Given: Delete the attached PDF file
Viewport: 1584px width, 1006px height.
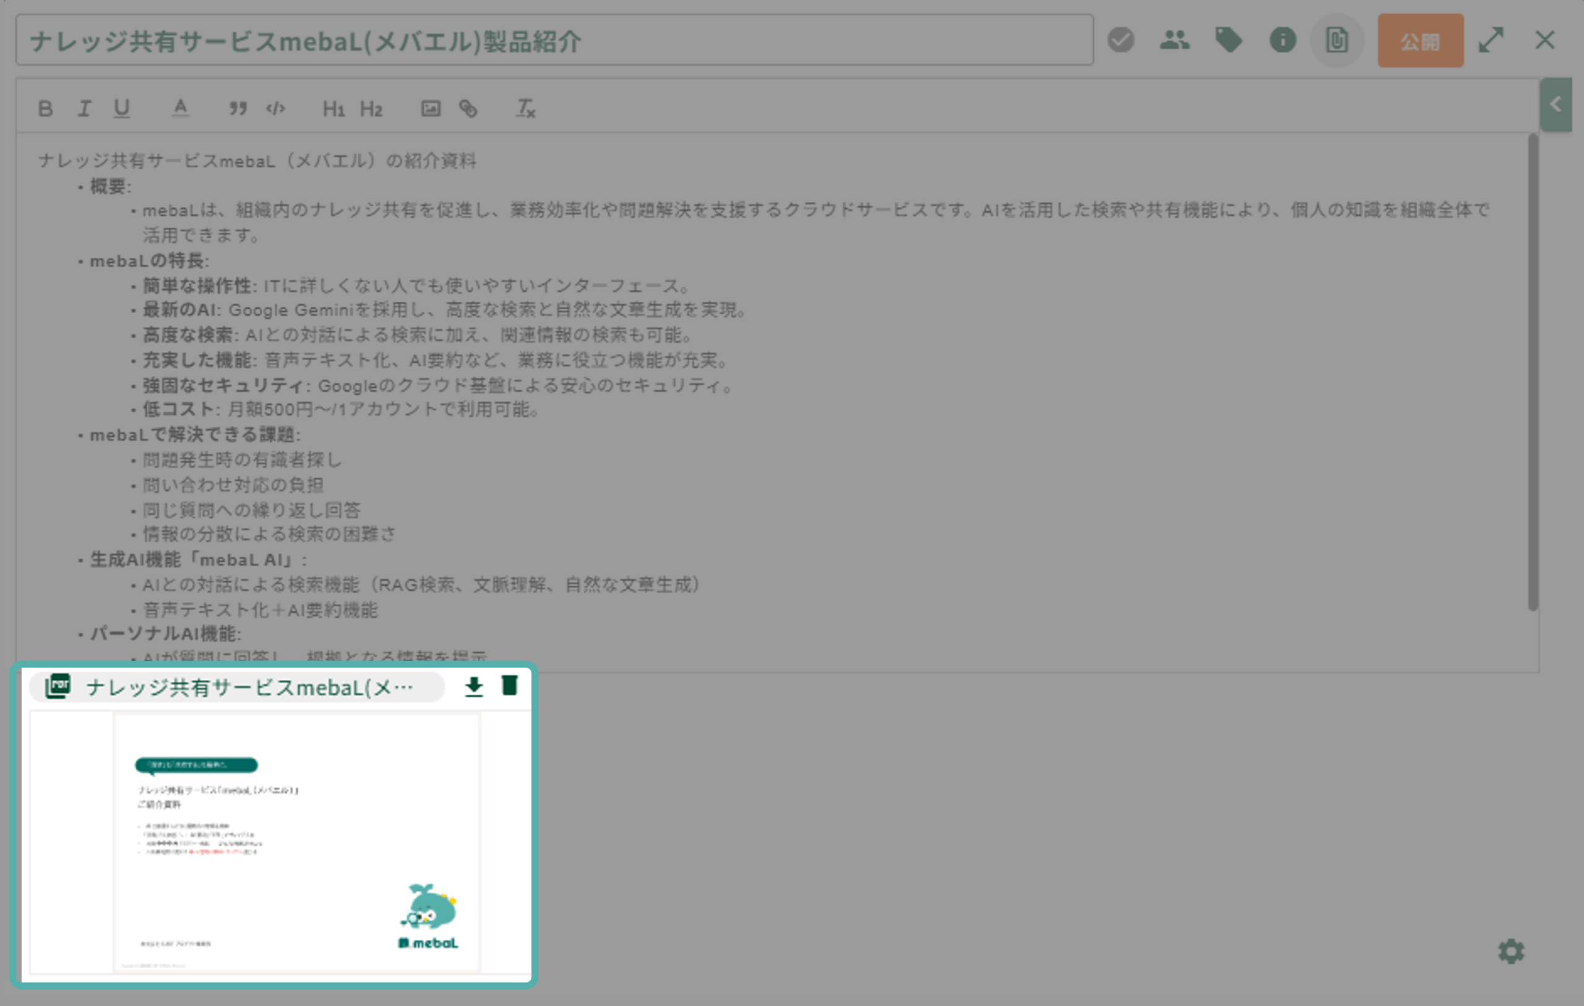Looking at the screenshot, I should [x=510, y=686].
